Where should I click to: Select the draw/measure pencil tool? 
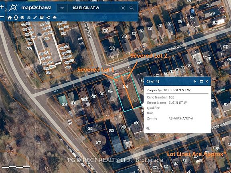click(x=35, y=18)
